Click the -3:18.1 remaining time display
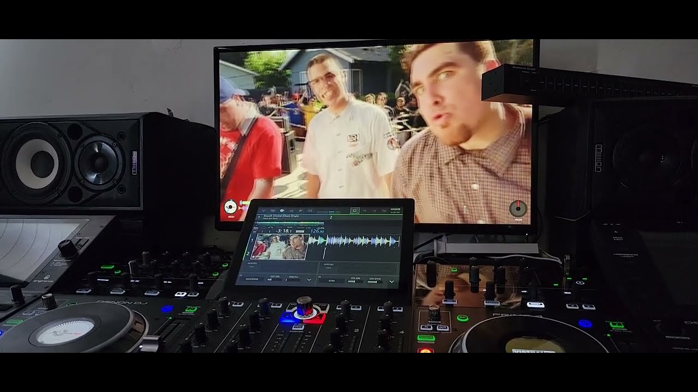The height and width of the screenshot is (392, 698). coord(284,231)
